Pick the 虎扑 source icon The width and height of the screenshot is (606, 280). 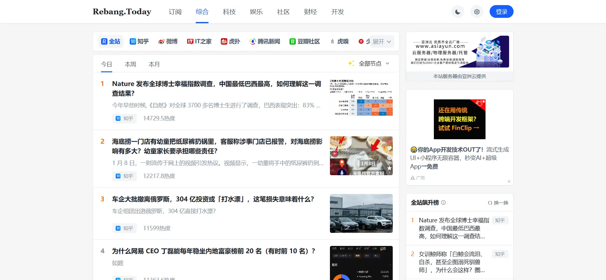(230, 41)
